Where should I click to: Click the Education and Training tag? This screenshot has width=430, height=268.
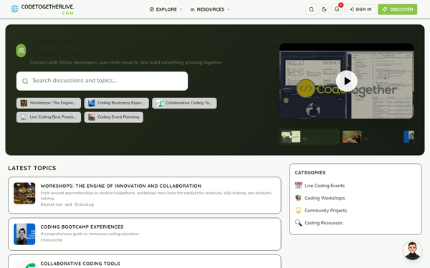point(67,204)
